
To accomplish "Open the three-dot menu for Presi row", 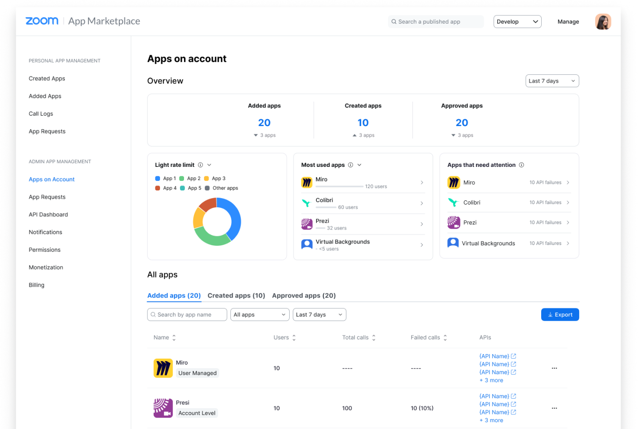I will pyautogui.click(x=554, y=408).
